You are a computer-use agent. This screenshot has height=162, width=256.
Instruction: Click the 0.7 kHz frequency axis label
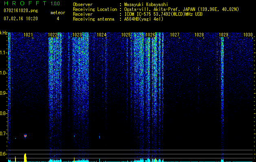point(3,134)
